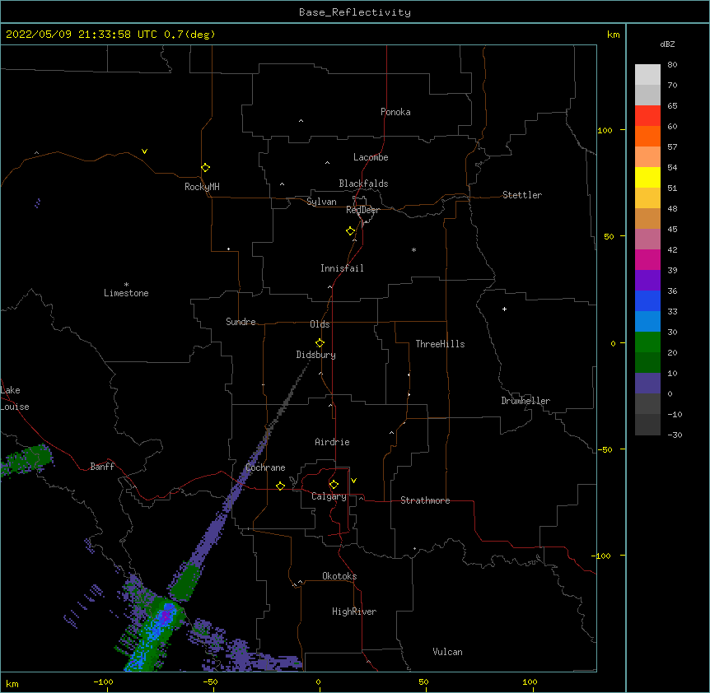Click the yellow V marker northeast of Calgary
The height and width of the screenshot is (693, 710).
pyautogui.click(x=353, y=481)
